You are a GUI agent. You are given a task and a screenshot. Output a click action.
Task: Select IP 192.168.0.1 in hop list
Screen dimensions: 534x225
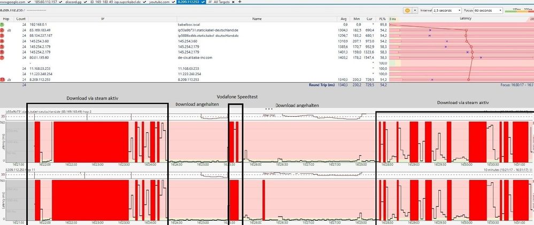(37, 25)
